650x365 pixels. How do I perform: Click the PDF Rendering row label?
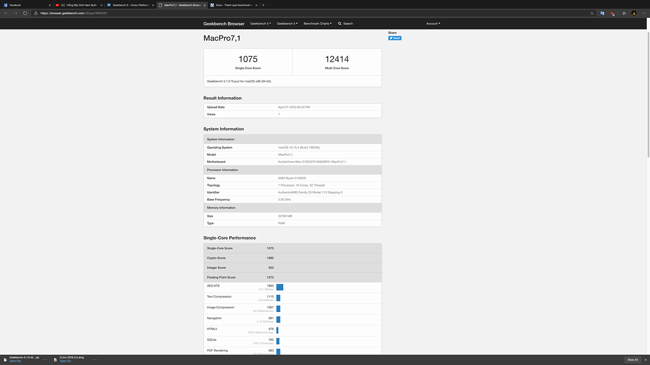217,350
